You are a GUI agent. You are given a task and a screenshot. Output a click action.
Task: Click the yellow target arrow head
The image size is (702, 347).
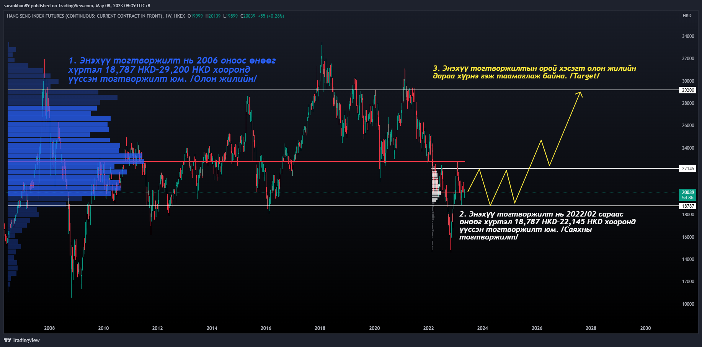pos(580,94)
